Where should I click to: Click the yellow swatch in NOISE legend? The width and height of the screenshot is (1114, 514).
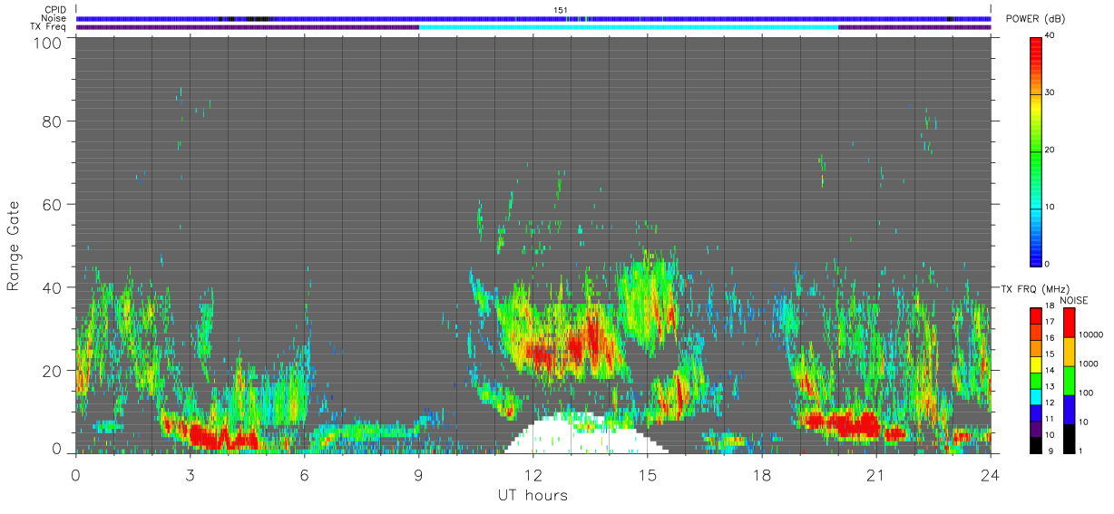(x=1069, y=352)
